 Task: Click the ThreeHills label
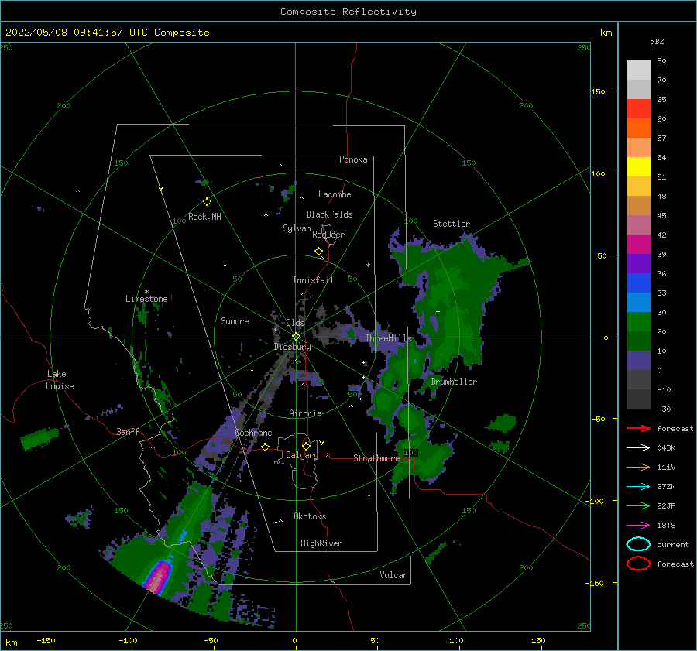pyautogui.click(x=389, y=338)
